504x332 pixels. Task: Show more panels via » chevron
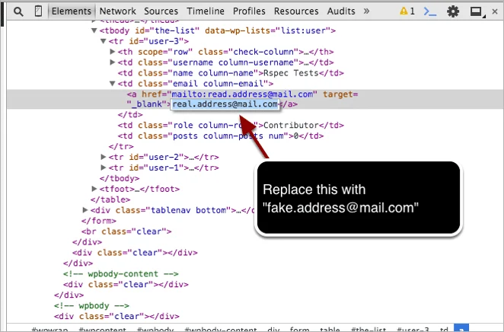pyautogui.click(x=366, y=11)
